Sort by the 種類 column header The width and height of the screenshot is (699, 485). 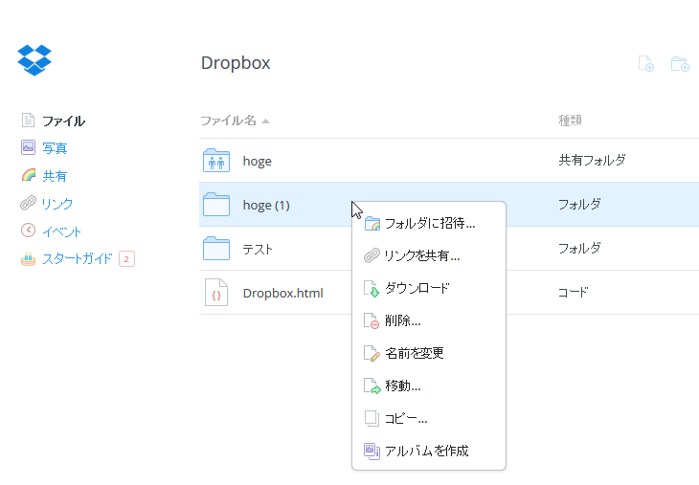point(570,121)
